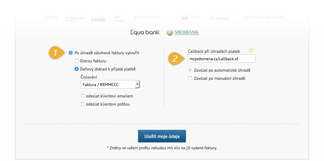
Task: Toggle Zavolat po automatické úhradě checkbox
Action: click(190, 70)
